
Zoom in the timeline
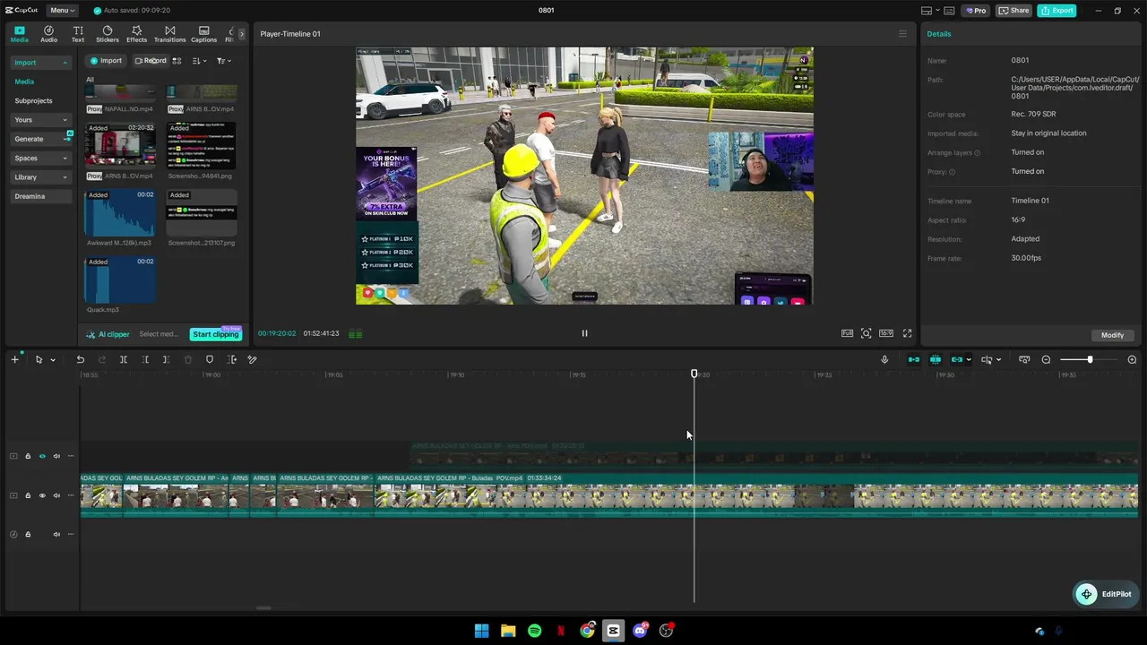point(1132,360)
